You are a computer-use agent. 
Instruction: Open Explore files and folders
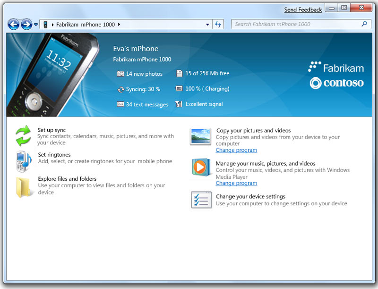pyautogui.click(x=67, y=179)
